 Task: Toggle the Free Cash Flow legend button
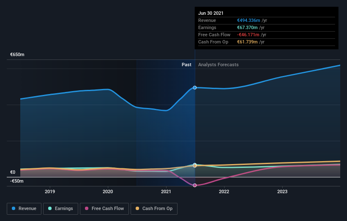coord(104,209)
